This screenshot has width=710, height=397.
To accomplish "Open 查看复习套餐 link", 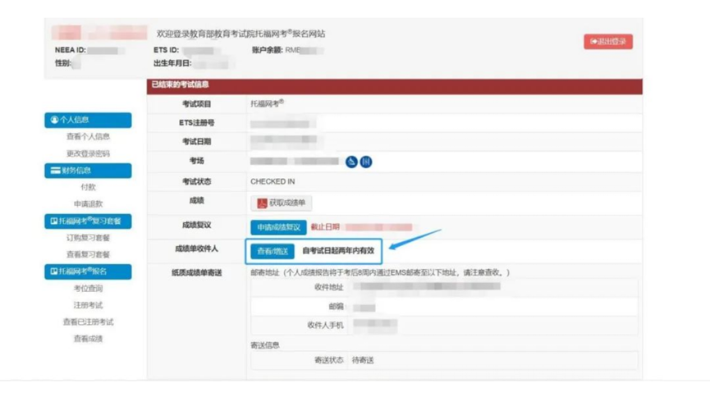I will 88,254.
